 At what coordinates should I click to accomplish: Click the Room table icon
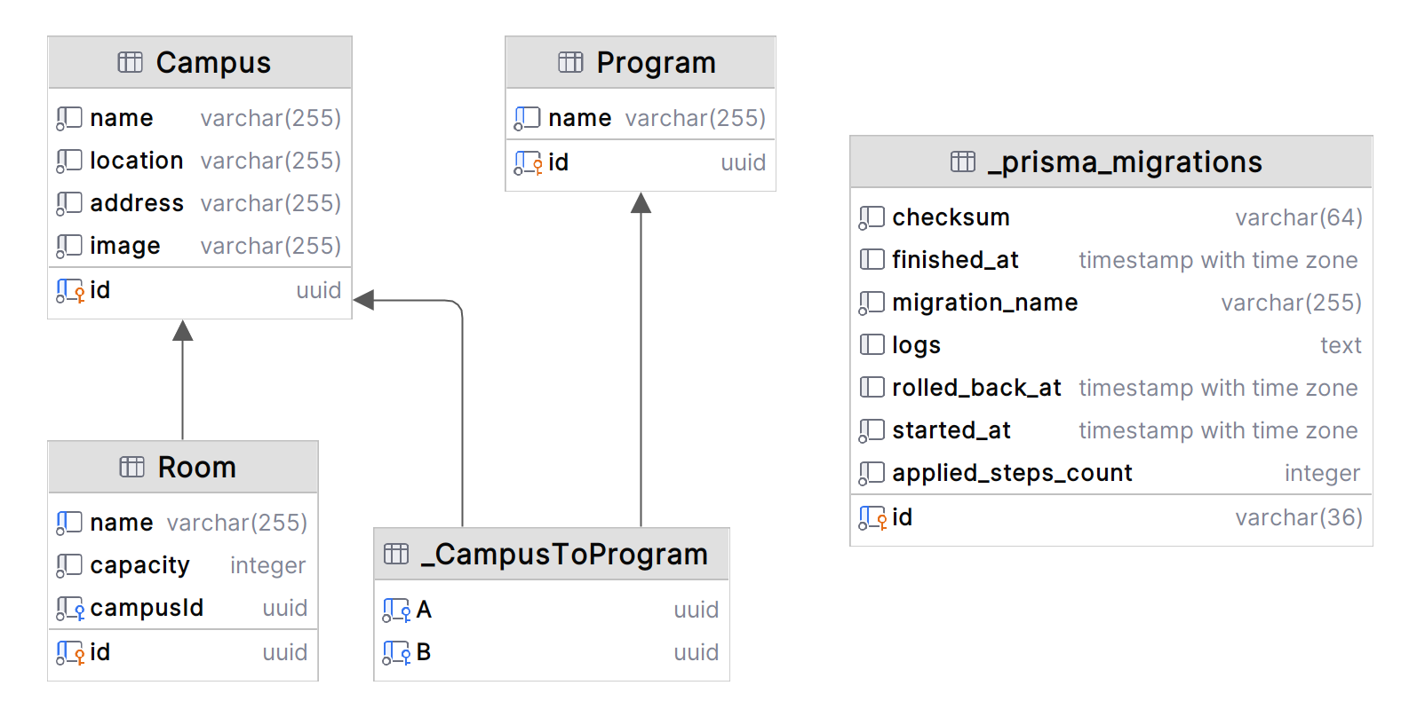tap(131, 467)
